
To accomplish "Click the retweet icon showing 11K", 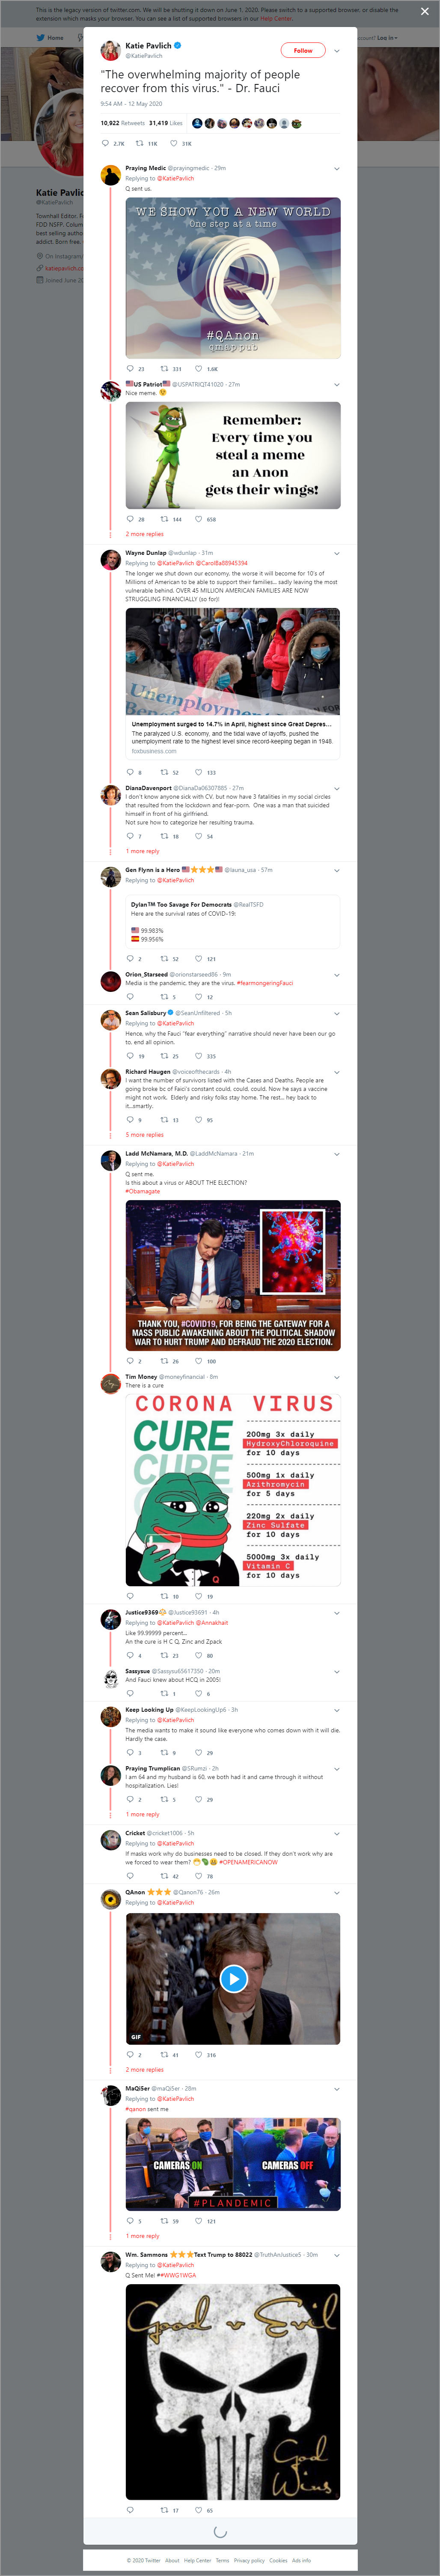I will pos(140,143).
